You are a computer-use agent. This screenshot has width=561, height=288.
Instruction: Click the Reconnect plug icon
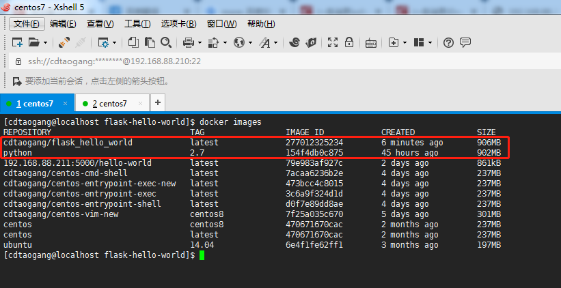click(64, 43)
